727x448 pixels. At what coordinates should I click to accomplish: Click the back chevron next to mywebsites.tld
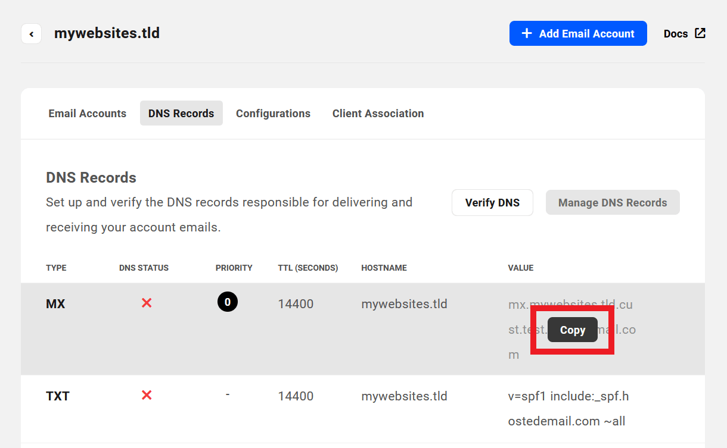click(x=31, y=33)
